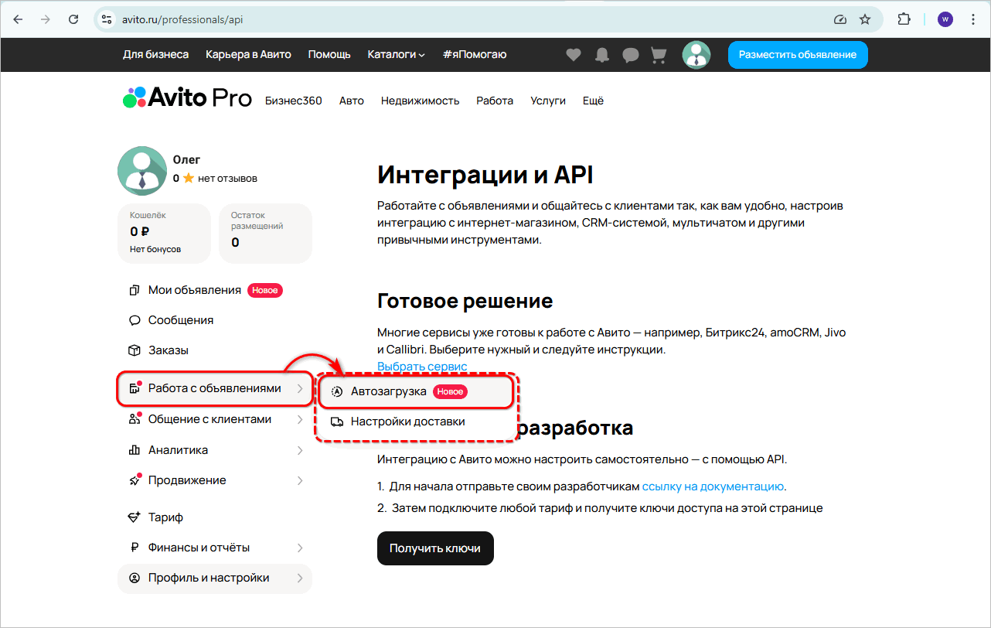Select the Профиль и настройки icon
The image size is (991, 628).
click(x=135, y=578)
